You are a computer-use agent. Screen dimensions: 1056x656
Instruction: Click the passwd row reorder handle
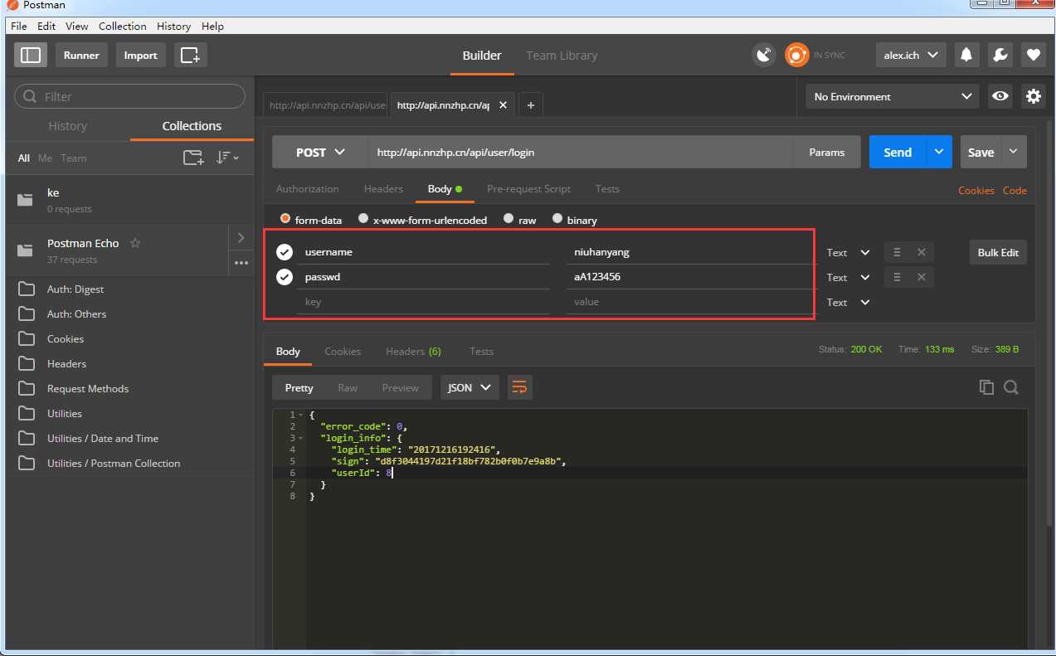click(x=897, y=277)
